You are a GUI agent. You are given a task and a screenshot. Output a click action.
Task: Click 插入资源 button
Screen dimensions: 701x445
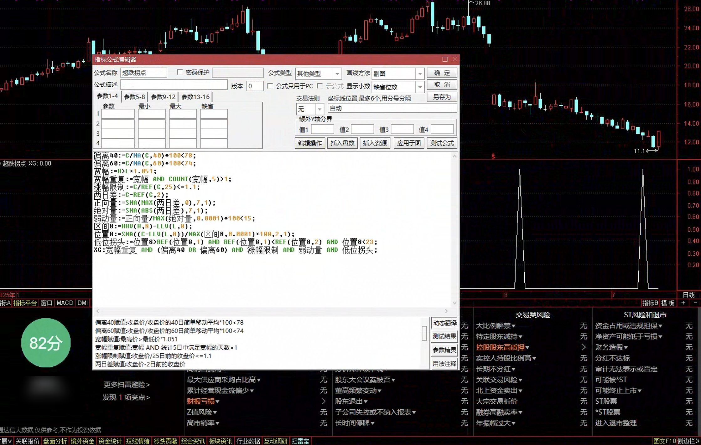(x=375, y=143)
